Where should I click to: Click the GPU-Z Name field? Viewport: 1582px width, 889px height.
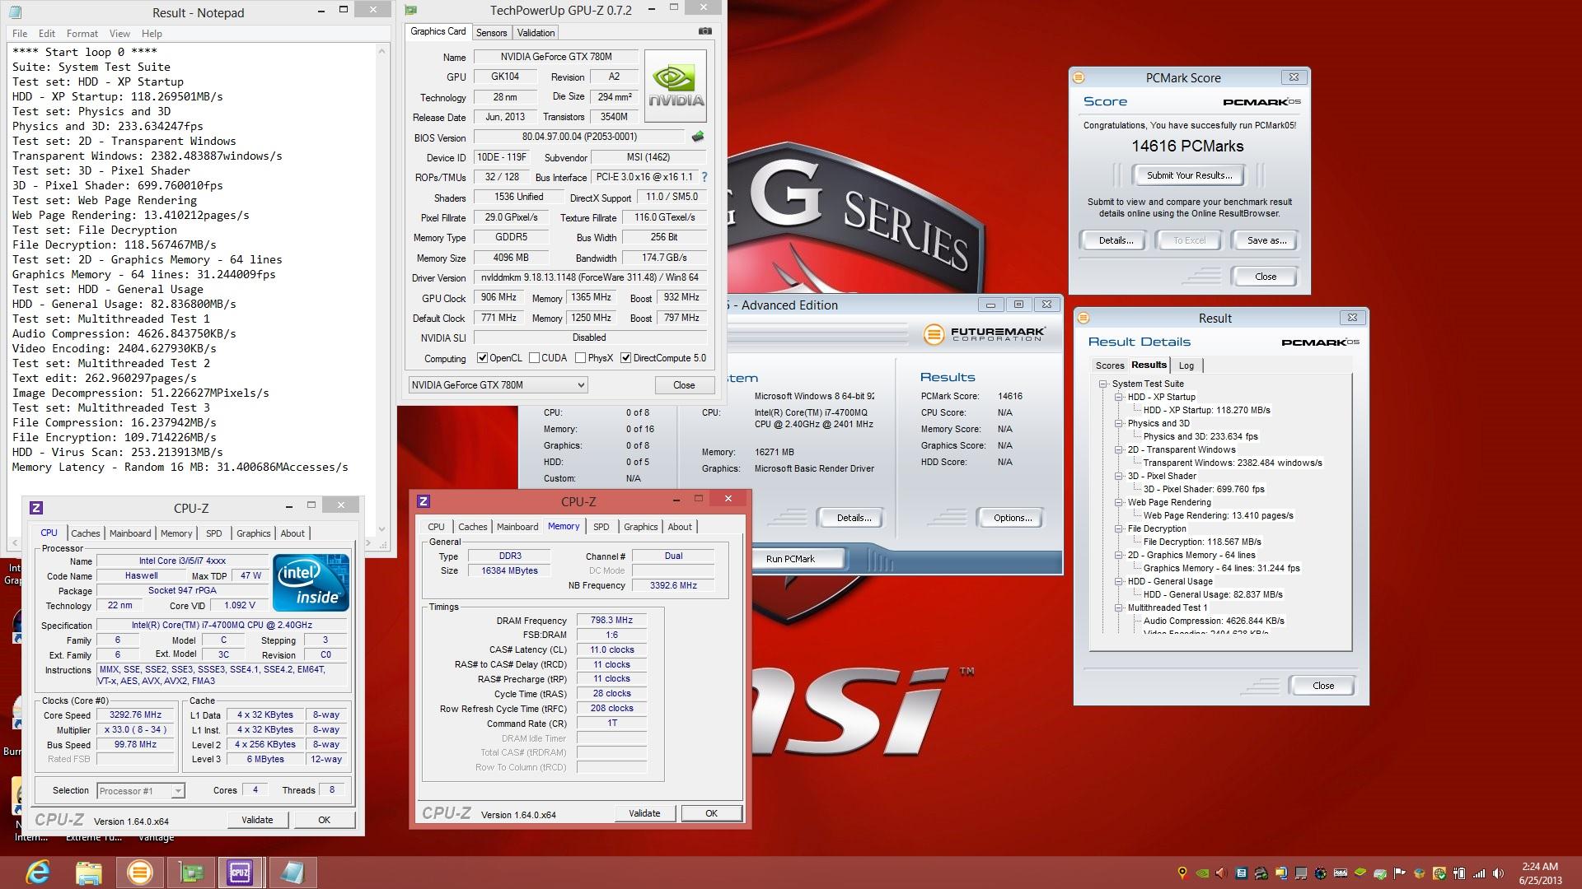pyautogui.click(x=555, y=57)
